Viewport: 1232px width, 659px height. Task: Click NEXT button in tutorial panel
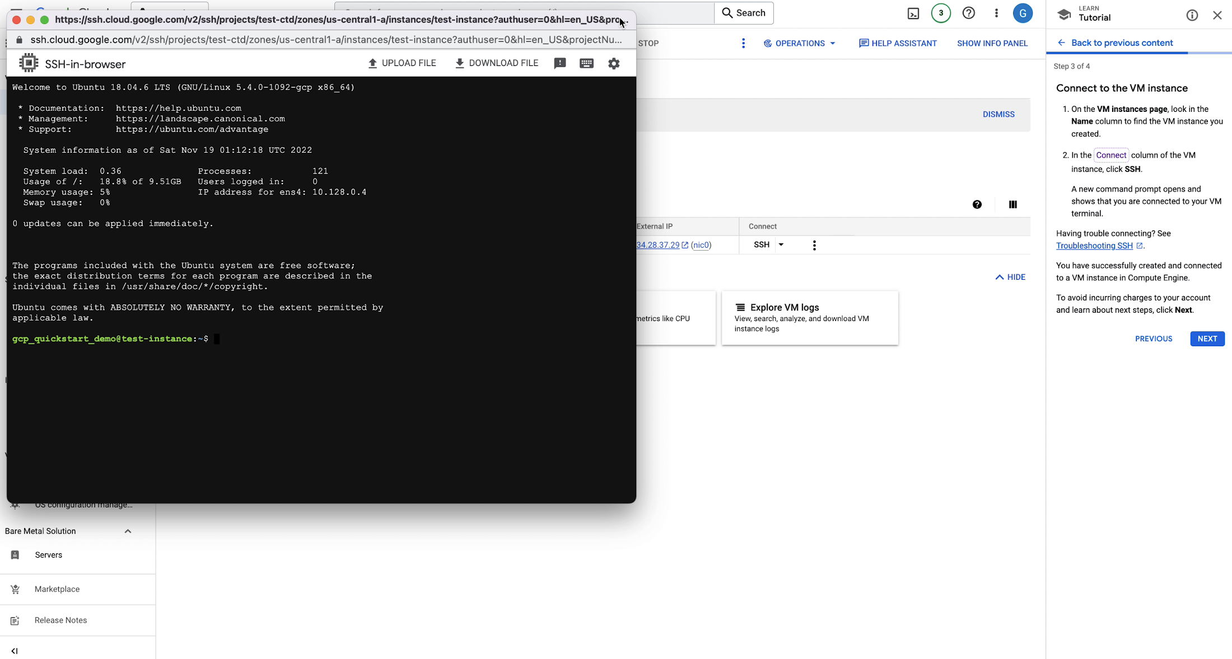[1208, 338]
